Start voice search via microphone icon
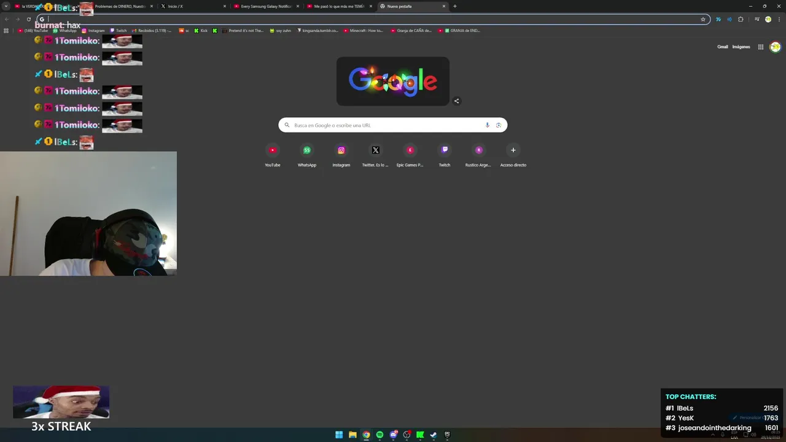The image size is (786, 442). click(488, 125)
